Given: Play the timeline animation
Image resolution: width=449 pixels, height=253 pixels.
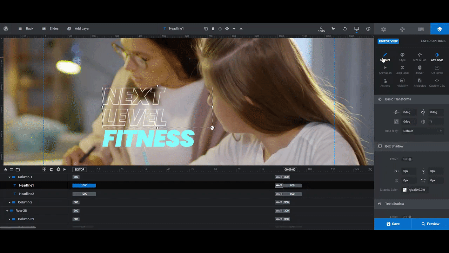Looking at the screenshot, I should 65,169.
